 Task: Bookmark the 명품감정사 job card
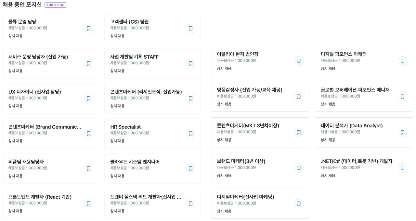298,97
